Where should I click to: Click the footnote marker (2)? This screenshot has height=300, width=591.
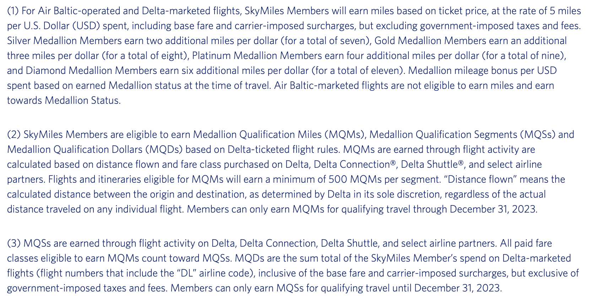tap(13, 135)
